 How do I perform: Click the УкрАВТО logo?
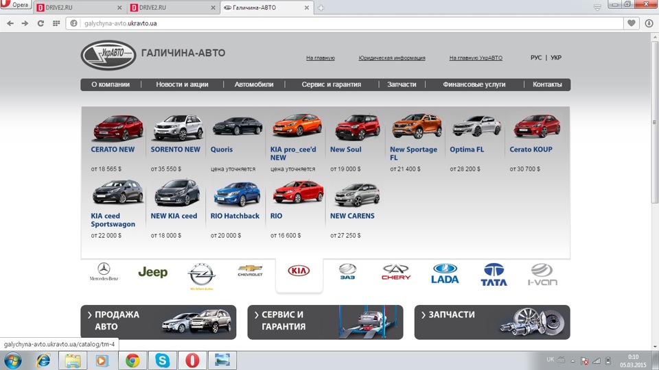click(108, 55)
